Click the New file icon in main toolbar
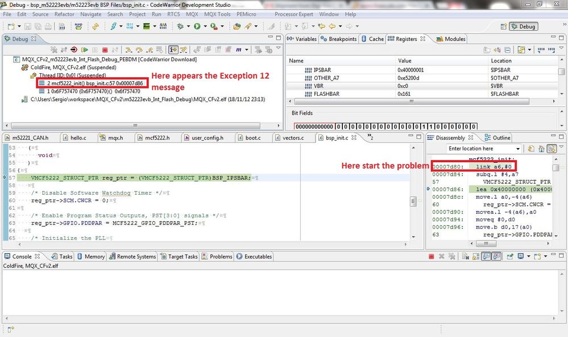This screenshot has height=337, width=568. point(11,26)
